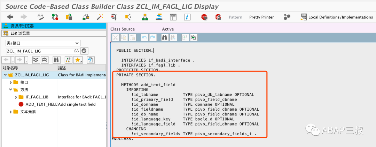Select the ADD_TEXT_FIELD method item
Viewport: 376px width, 147px height.
41,104
